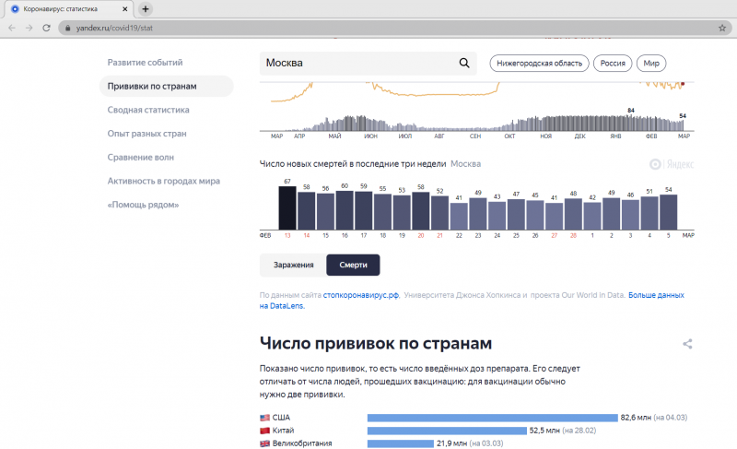Click the USA flag icon next to США

[x=264, y=418]
